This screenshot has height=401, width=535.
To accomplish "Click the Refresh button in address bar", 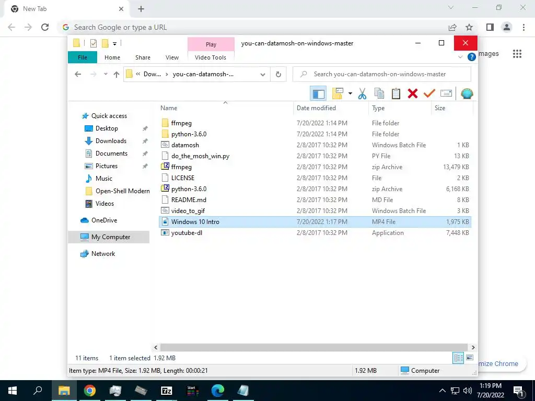I will pyautogui.click(x=278, y=74).
